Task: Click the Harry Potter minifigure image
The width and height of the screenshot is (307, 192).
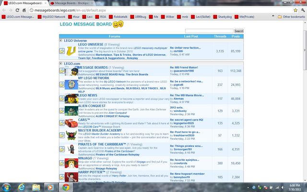Action: coord(71,177)
